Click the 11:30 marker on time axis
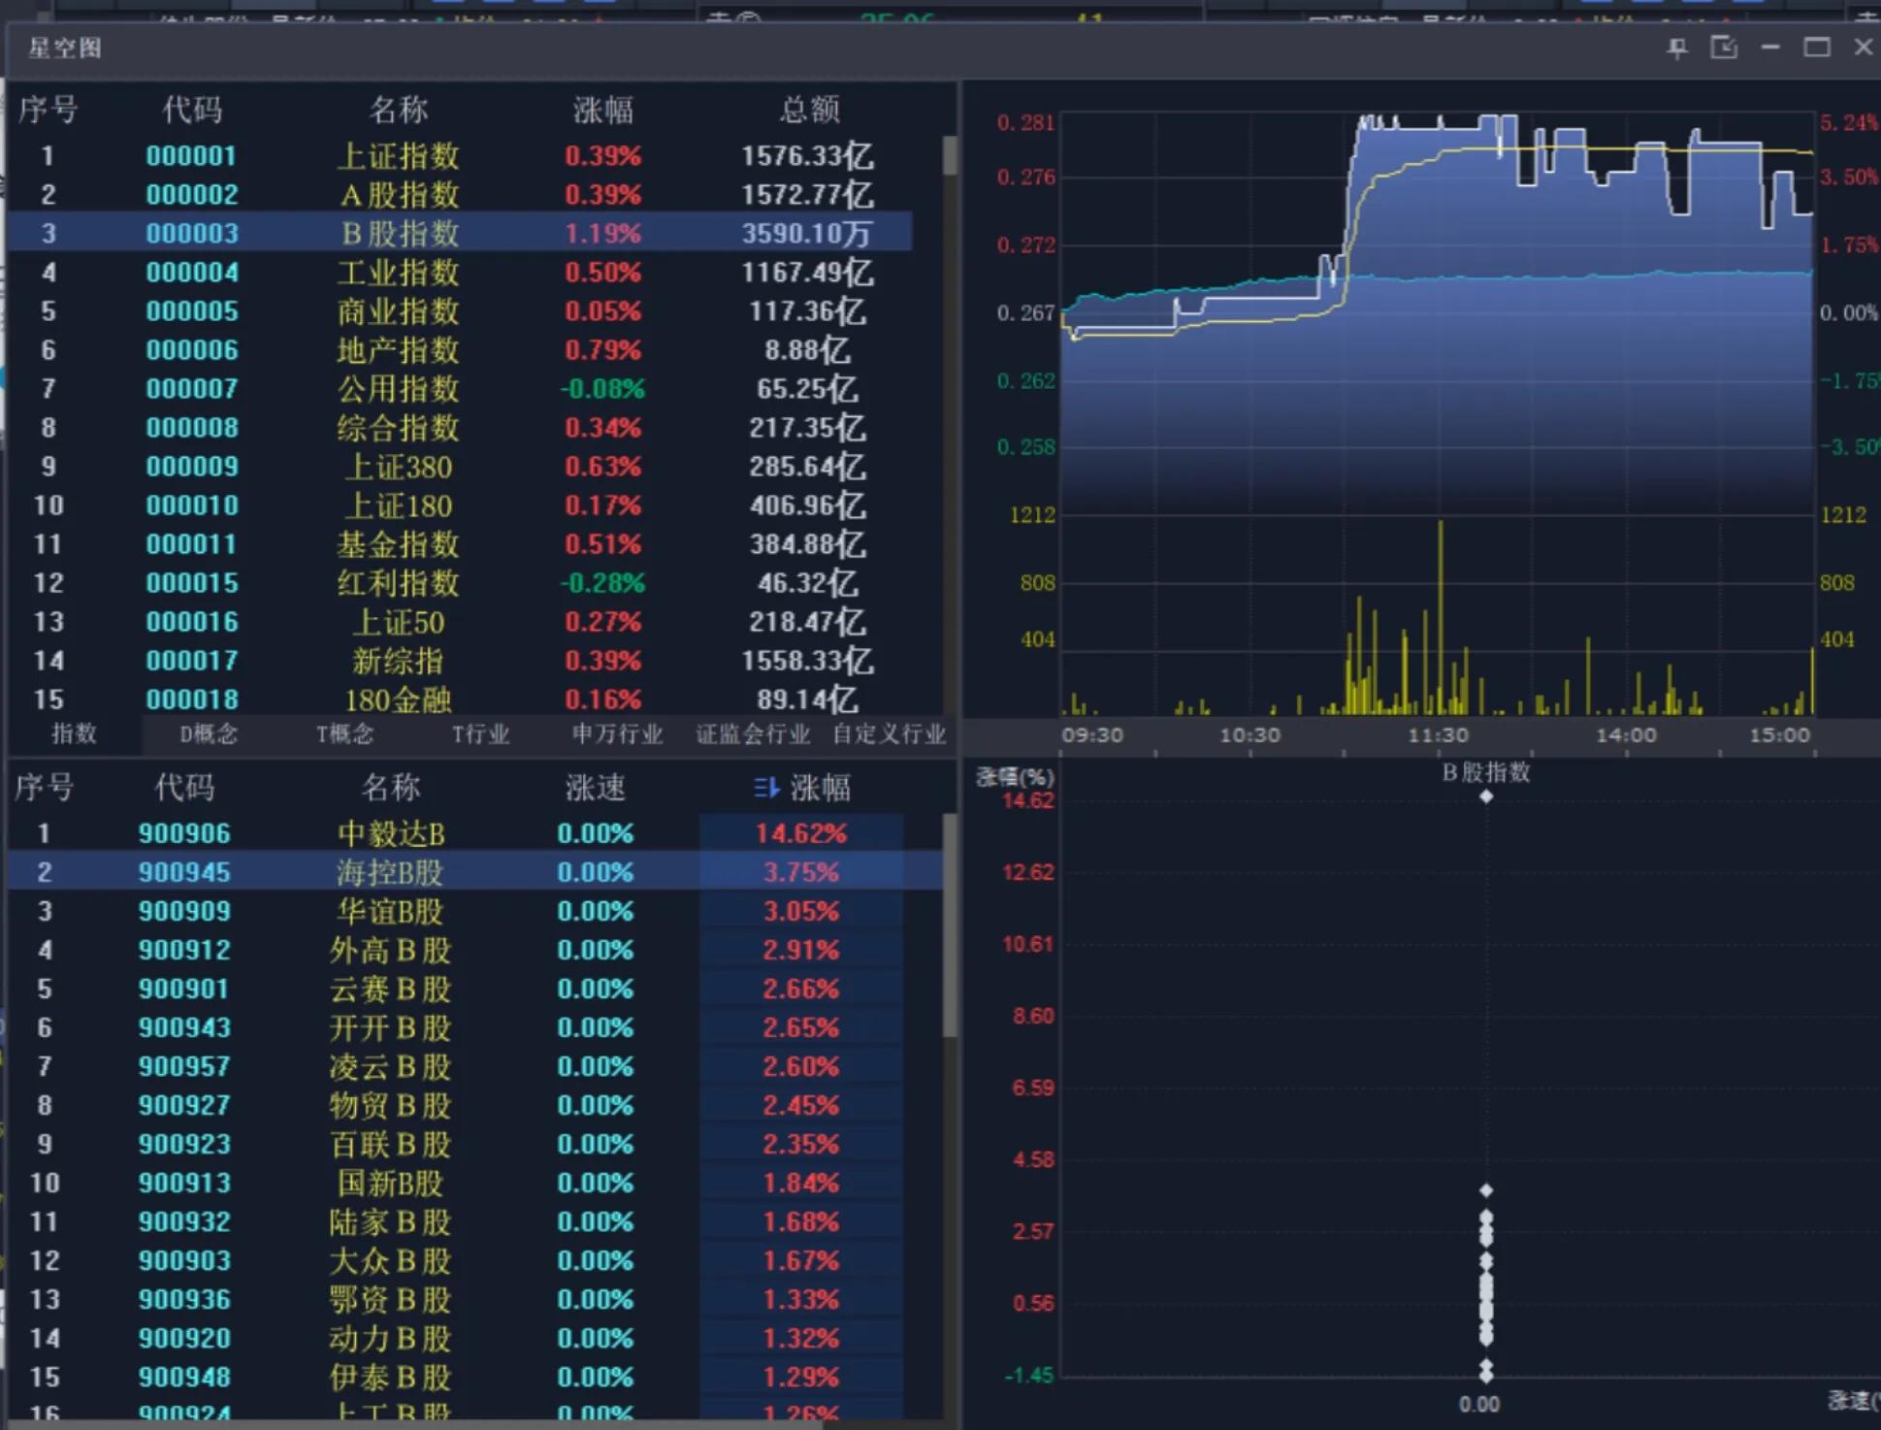This screenshot has height=1430, width=1881. click(x=1438, y=735)
